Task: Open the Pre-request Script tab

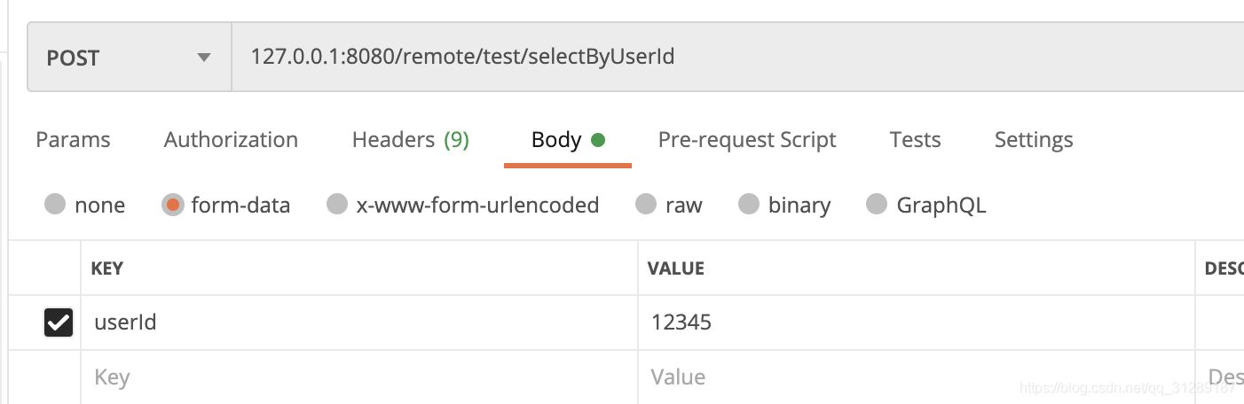Action: point(747,140)
